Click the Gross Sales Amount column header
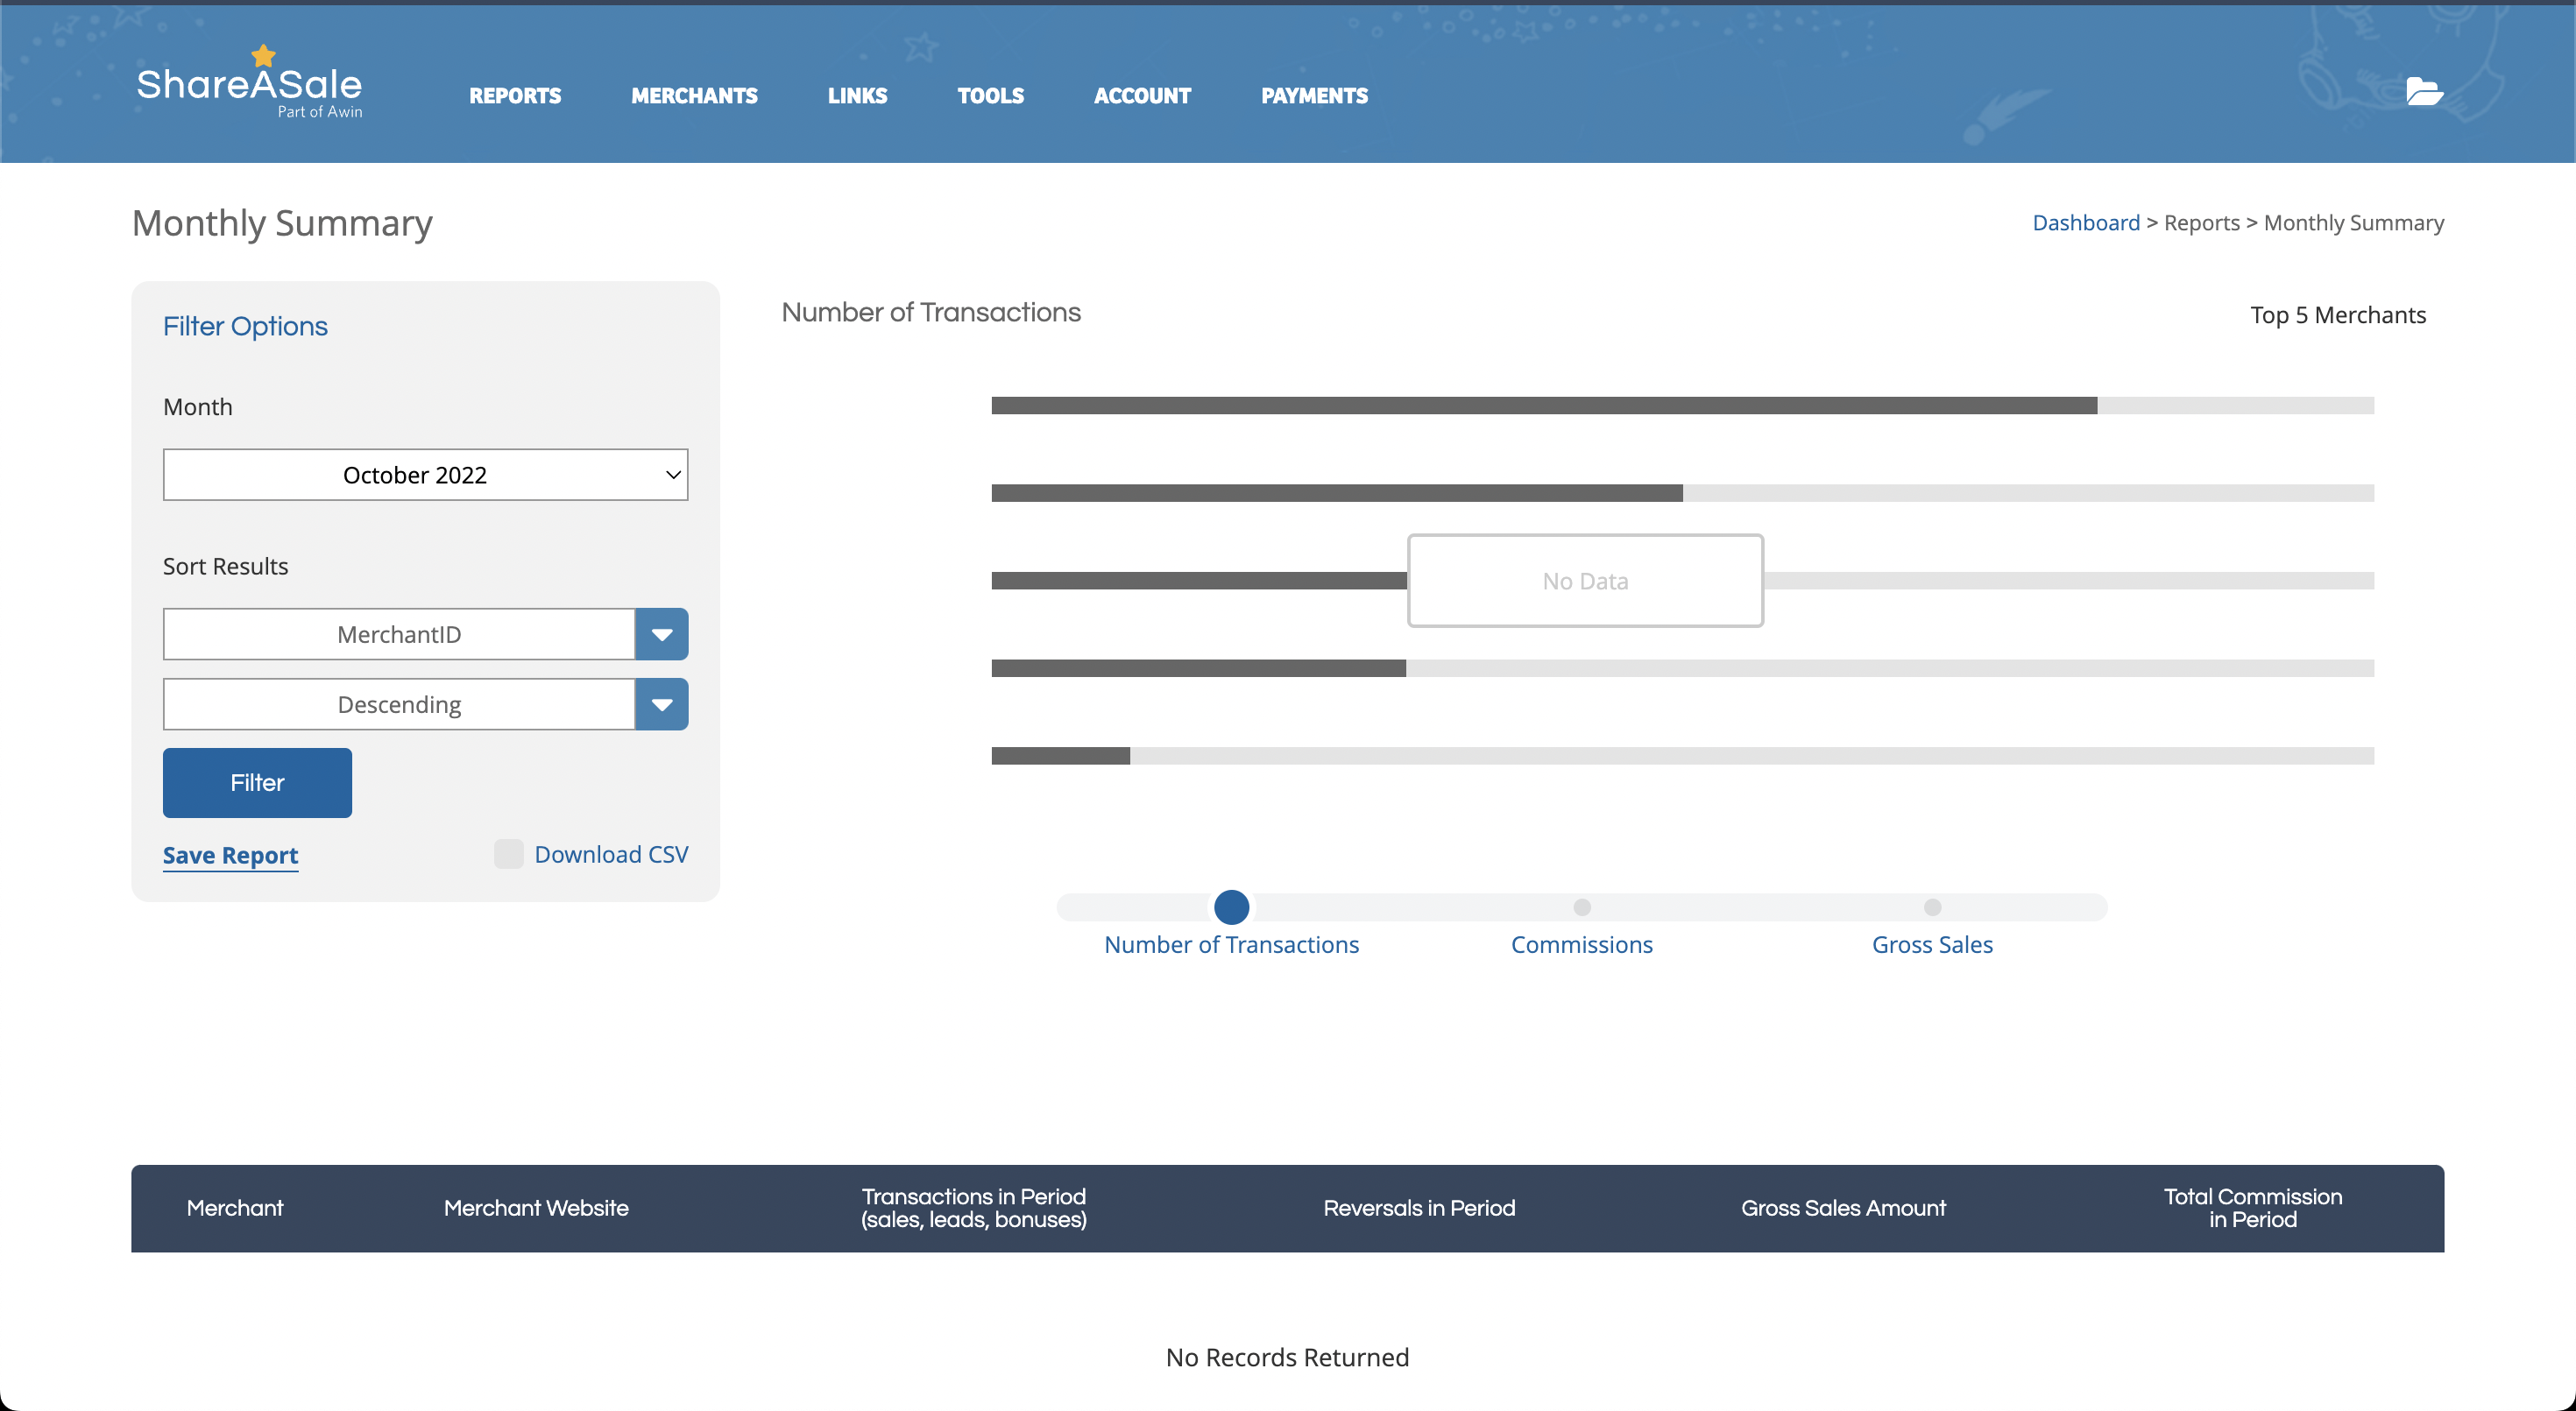2576x1411 pixels. [x=1843, y=1208]
